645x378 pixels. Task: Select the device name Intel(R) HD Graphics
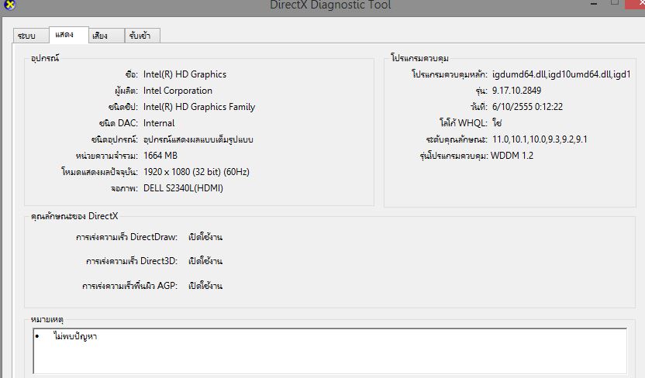(x=185, y=74)
